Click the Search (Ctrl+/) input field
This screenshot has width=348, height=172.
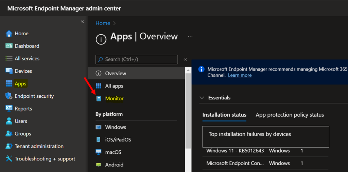pyautogui.click(x=137, y=59)
